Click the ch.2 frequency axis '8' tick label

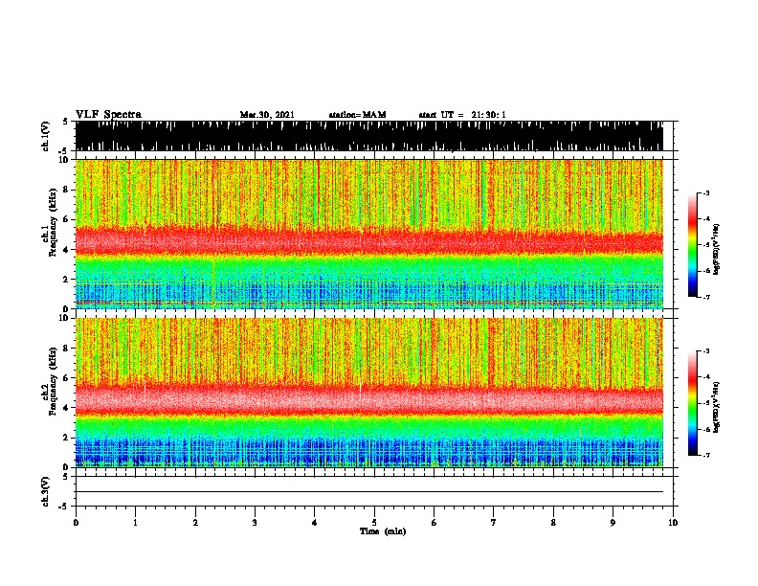pyautogui.click(x=67, y=349)
